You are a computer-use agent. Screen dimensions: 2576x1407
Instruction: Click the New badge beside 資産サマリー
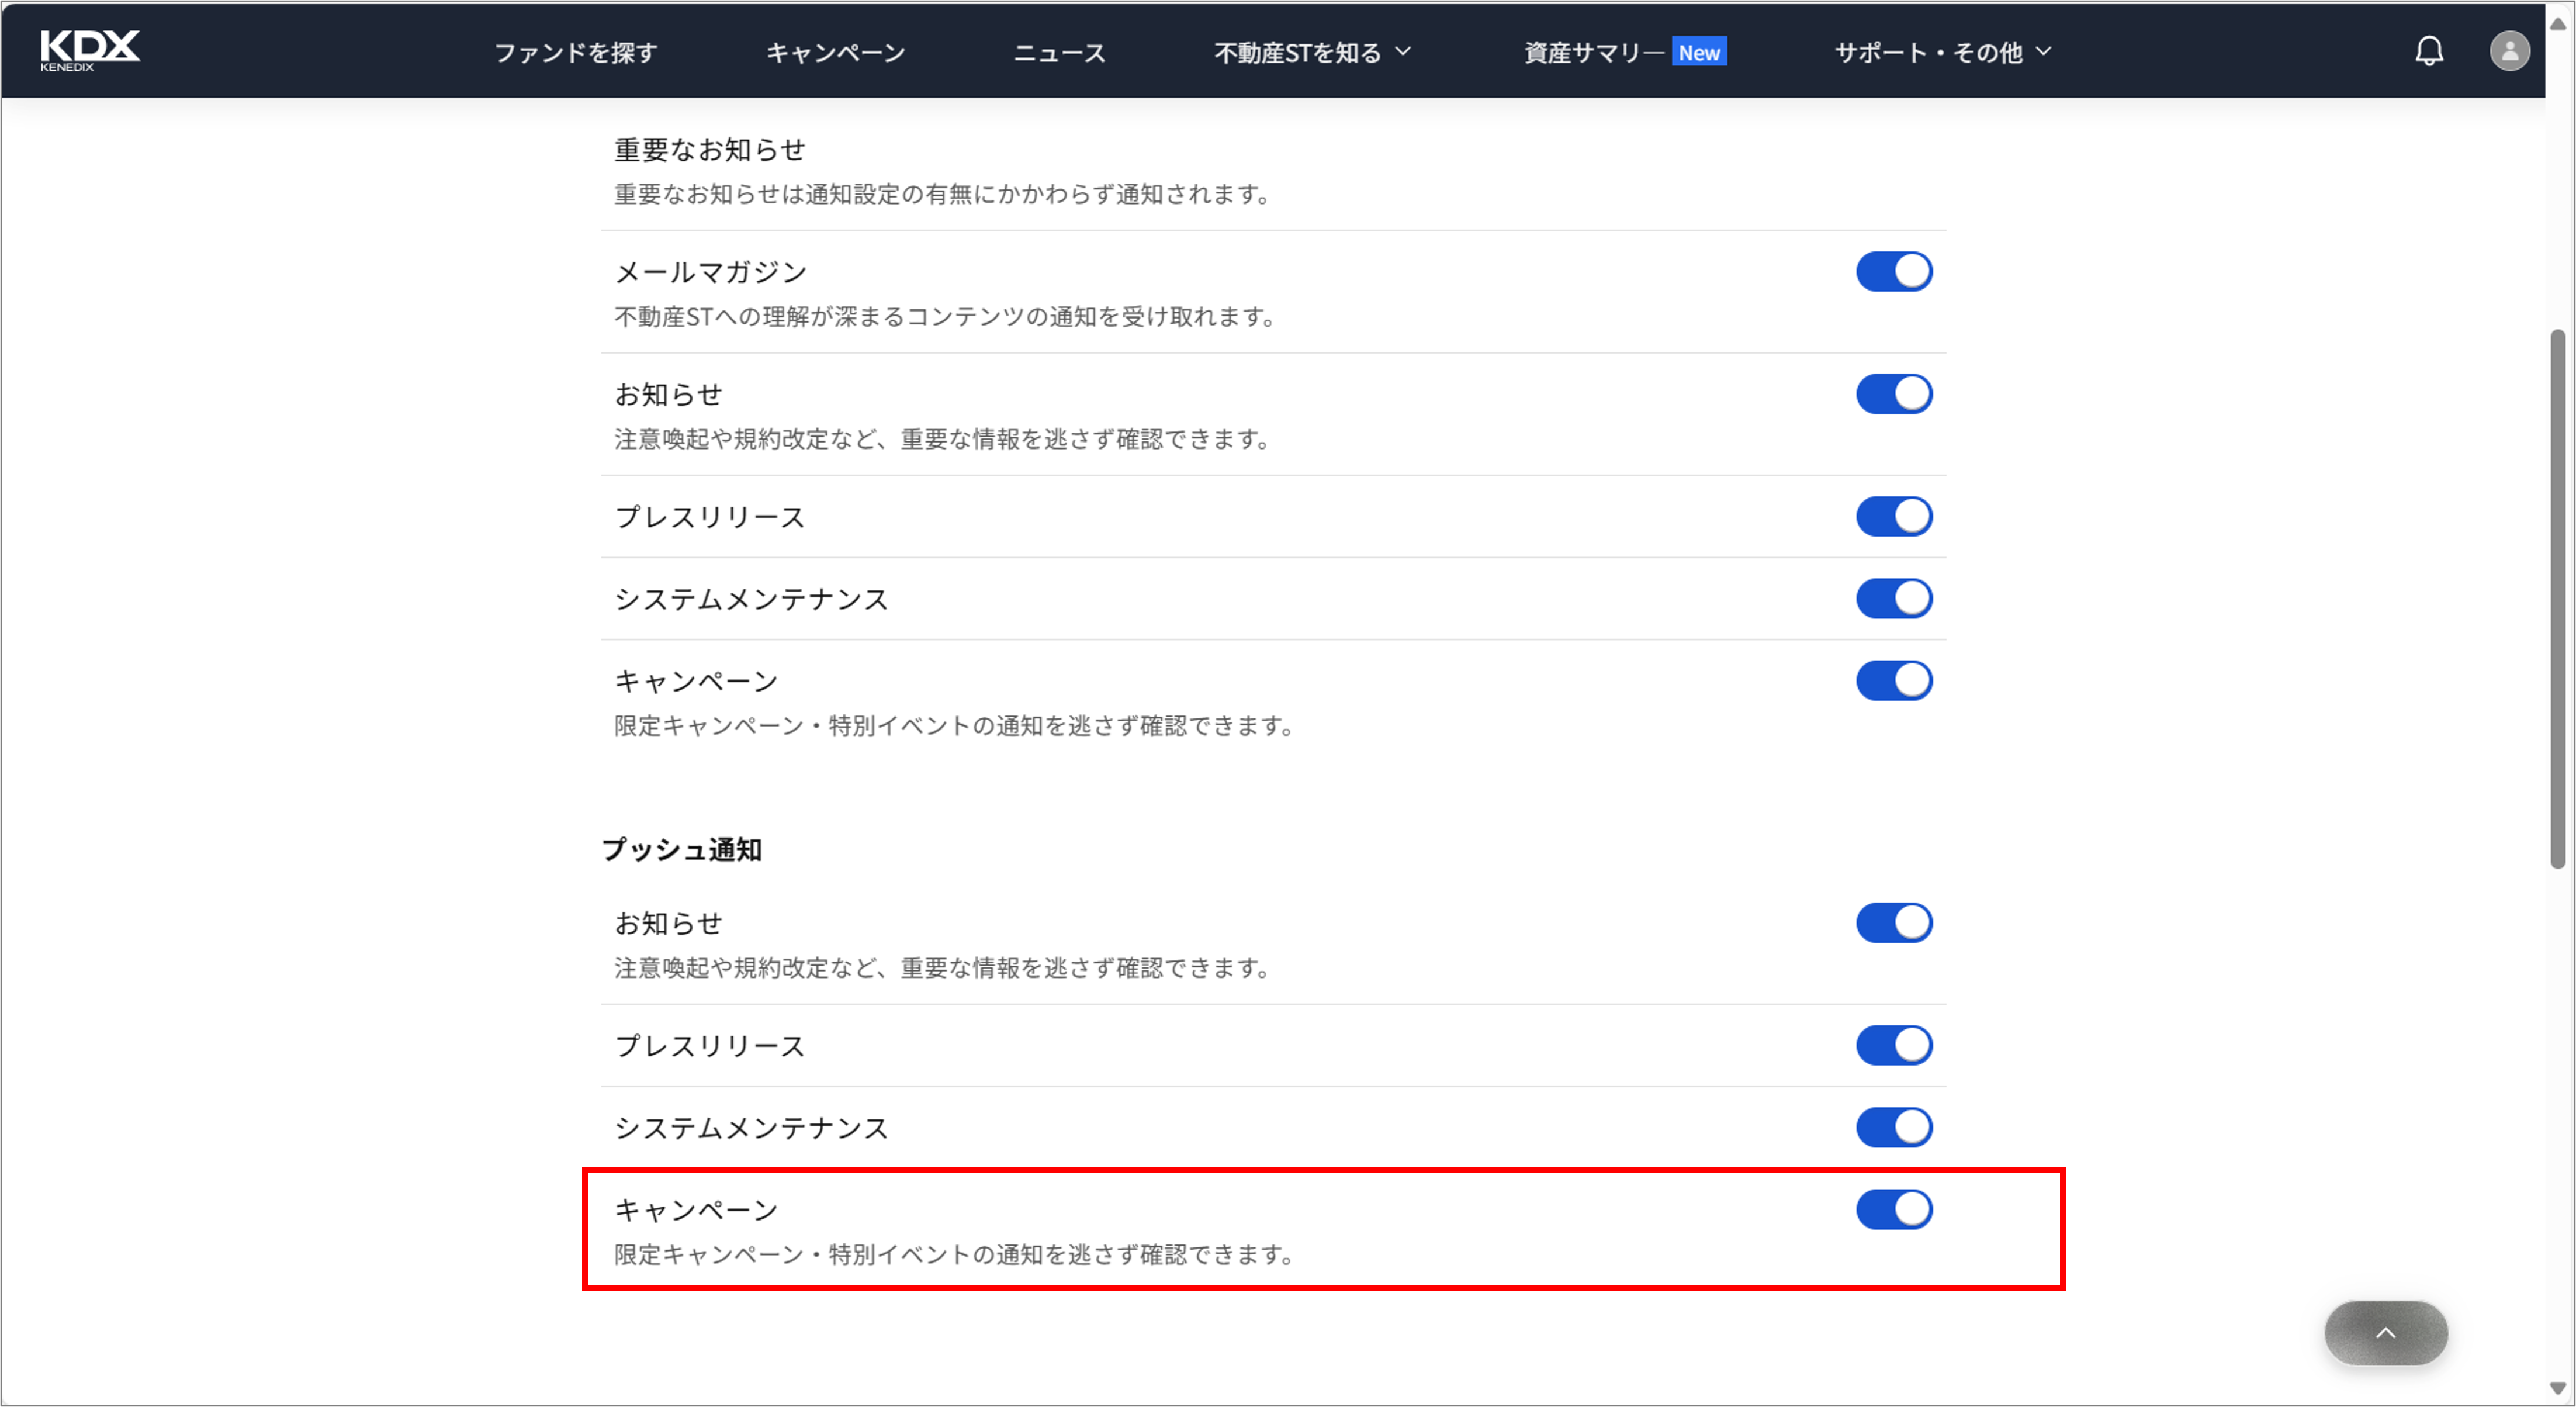click(1699, 52)
